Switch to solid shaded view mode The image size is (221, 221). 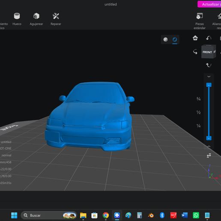[165, 39]
